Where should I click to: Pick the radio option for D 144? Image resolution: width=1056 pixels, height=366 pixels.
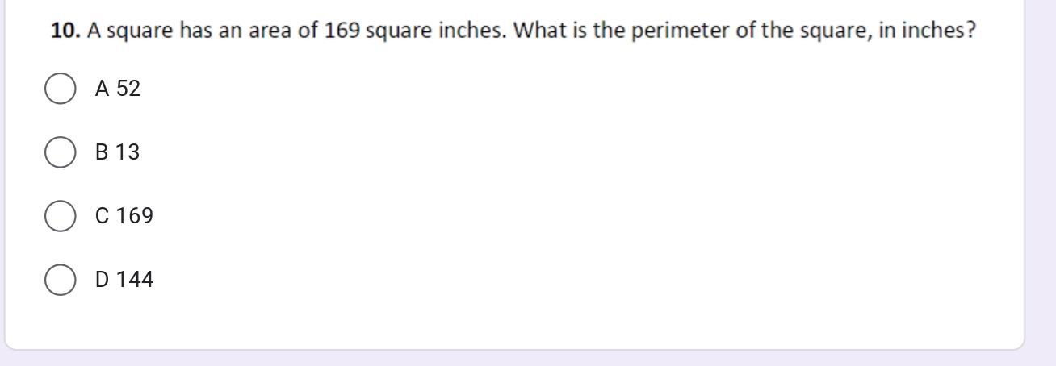61,279
